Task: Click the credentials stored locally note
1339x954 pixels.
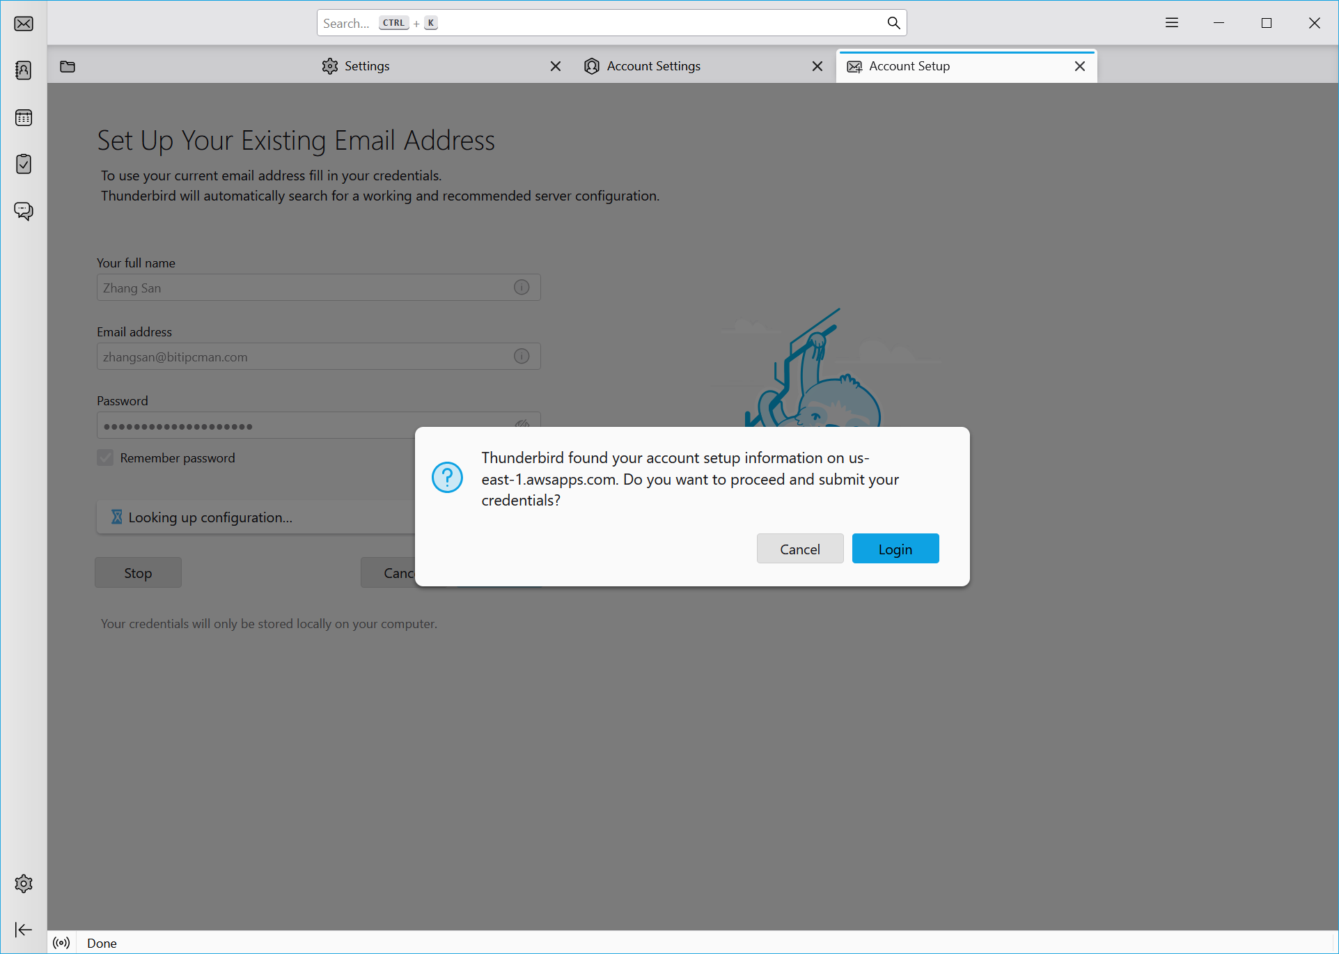Action: [269, 623]
